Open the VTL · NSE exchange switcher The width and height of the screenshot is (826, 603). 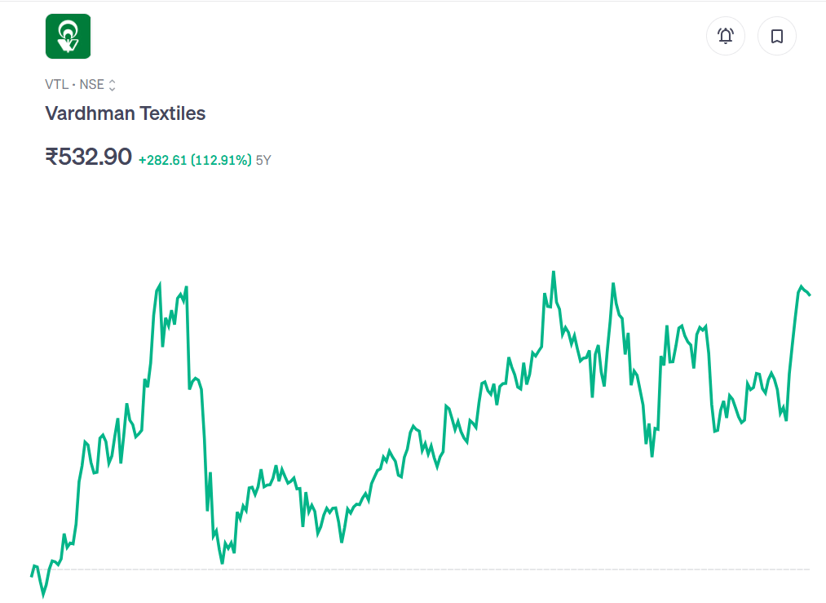[x=80, y=85]
